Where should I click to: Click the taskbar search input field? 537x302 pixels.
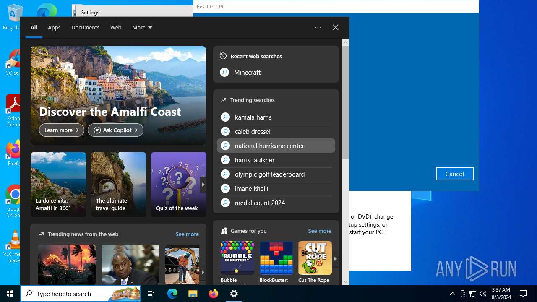(81, 294)
